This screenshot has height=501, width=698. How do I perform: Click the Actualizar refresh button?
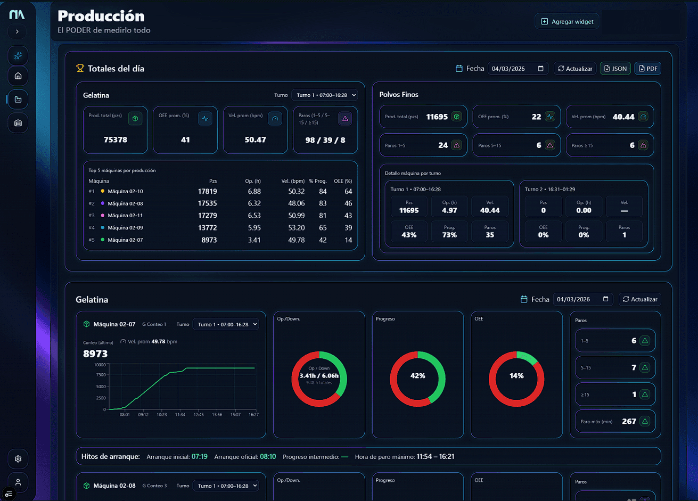(575, 68)
